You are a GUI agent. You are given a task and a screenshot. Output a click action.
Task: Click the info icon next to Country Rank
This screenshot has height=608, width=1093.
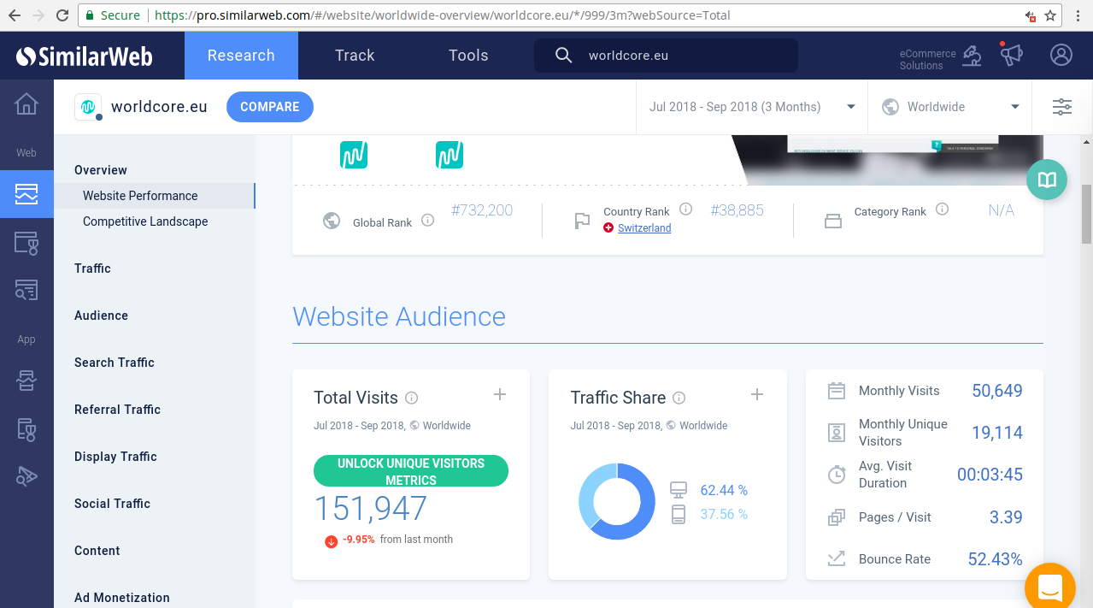point(685,210)
